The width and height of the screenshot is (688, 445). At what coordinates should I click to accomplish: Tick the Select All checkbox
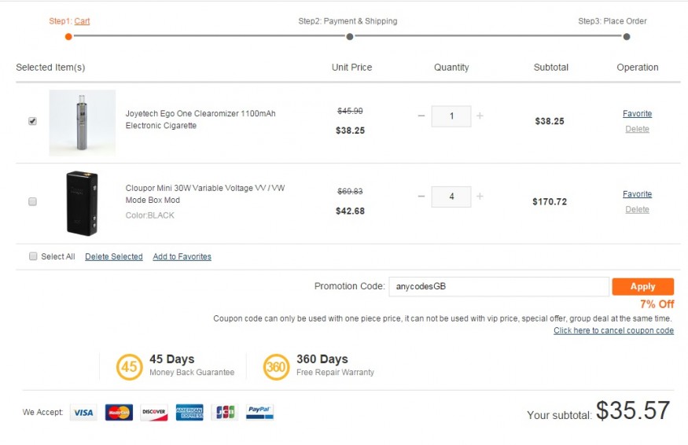pyautogui.click(x=33, y=256)
